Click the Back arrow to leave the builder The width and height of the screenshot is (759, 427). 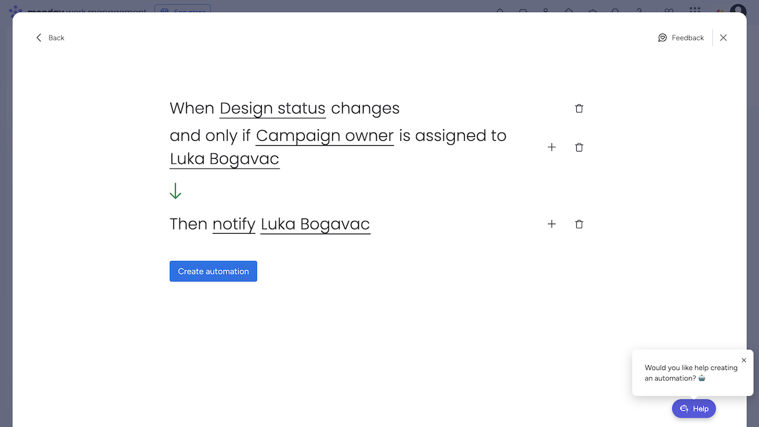[49, 38]
